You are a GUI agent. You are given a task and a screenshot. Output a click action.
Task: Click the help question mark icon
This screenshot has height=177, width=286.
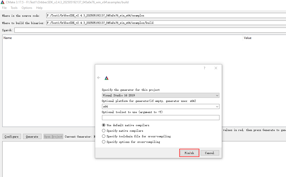[205, 68]
